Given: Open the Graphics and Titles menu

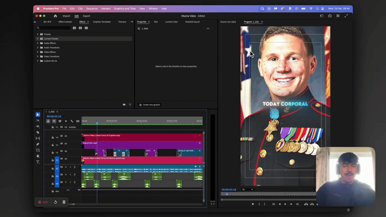Looking at the screenshot, I should click(x=125, y=9).
